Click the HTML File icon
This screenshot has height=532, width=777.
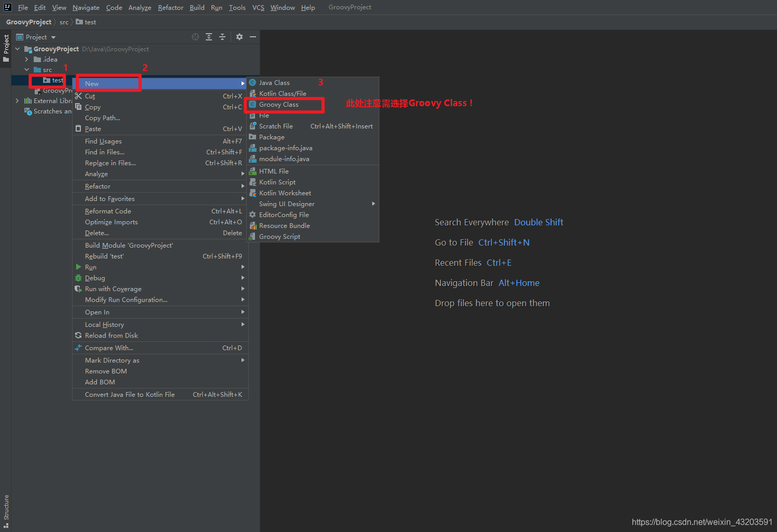coord(252,171)
